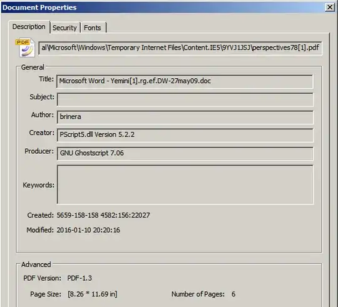Image resolution: width=338 pixels, height=307 pixels.
Task: Click the file path field
Action: tap(180, 48)
